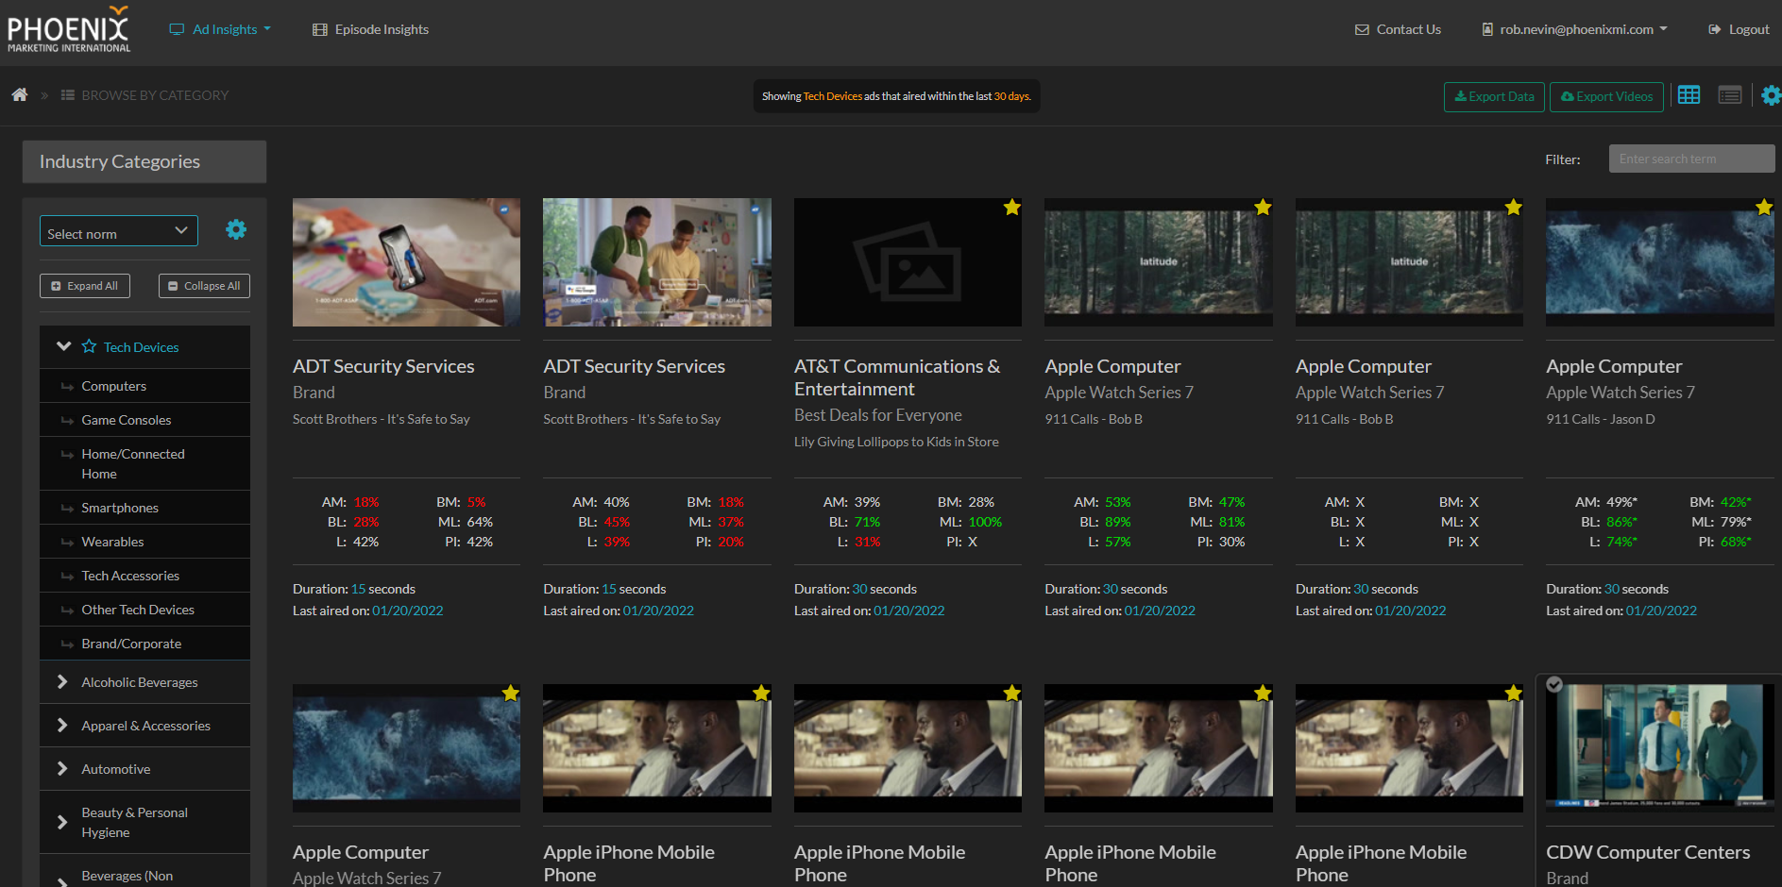Click Expand All button

coord(85,286)
